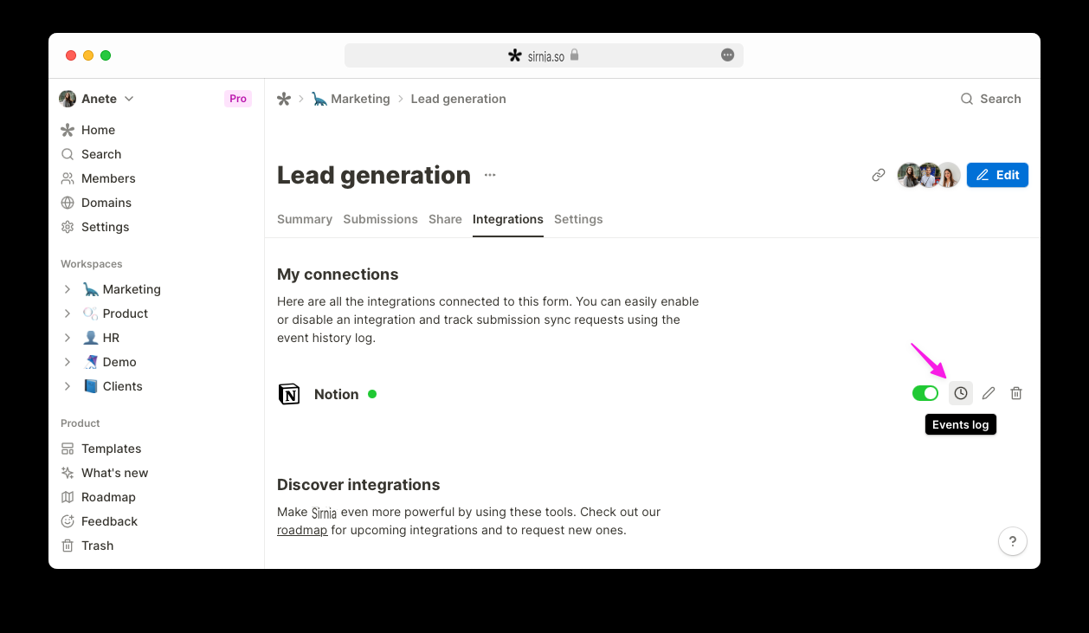
Task: Click the Marketing breadcrumb link
Action: pos(351,99)
